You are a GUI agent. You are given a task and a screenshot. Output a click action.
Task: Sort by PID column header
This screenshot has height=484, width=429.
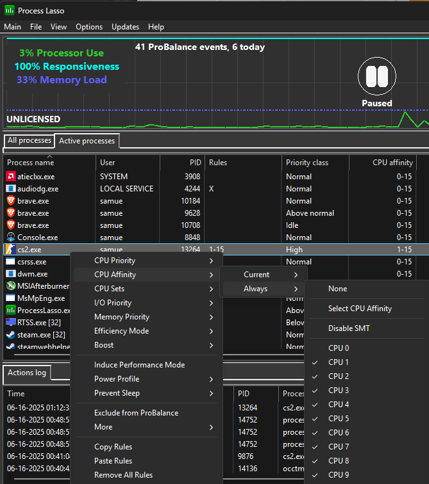182,163
